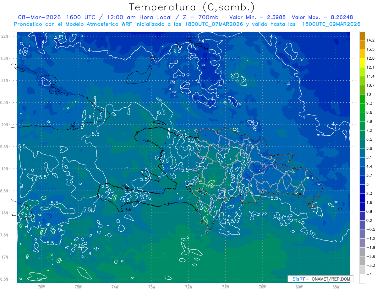Select the yellow swatch between 12.1 and 12.8

point(362,63)
